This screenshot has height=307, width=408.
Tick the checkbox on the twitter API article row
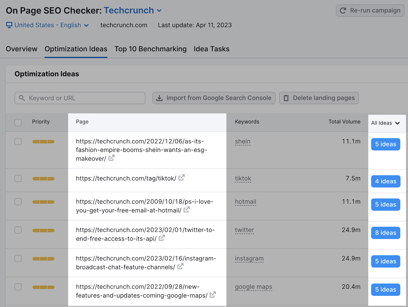18,230
